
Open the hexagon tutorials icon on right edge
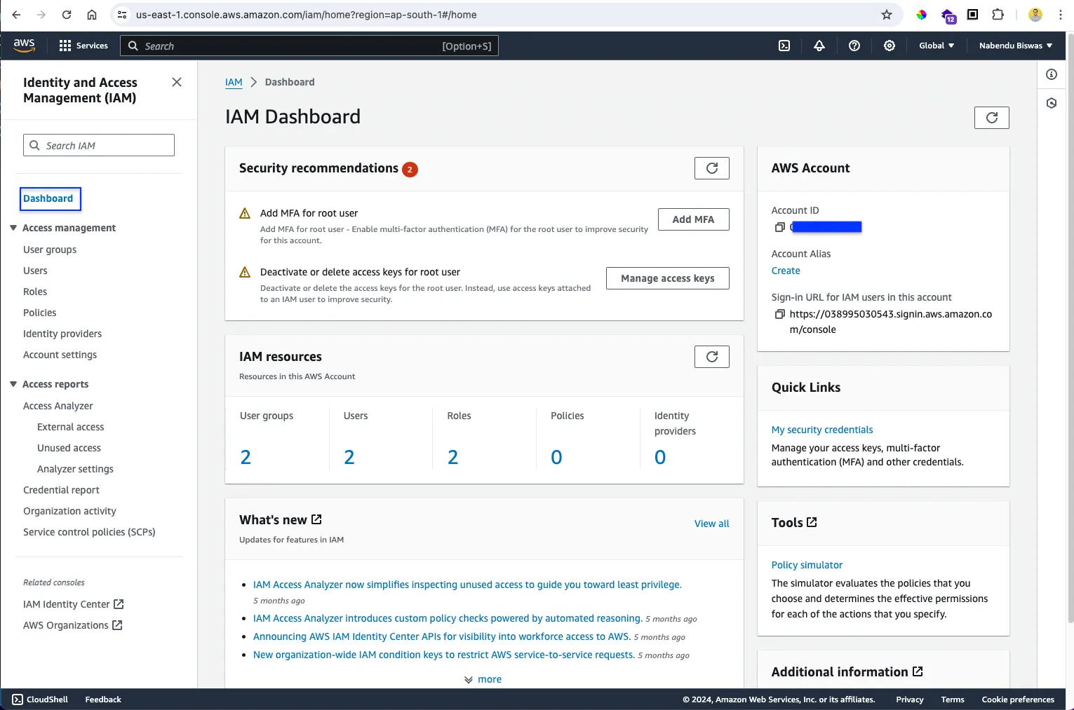tap(1052, 103)
